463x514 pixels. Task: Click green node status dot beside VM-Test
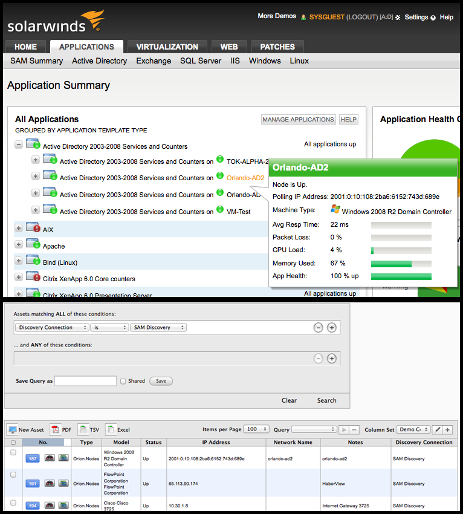[x=220, y=209]
